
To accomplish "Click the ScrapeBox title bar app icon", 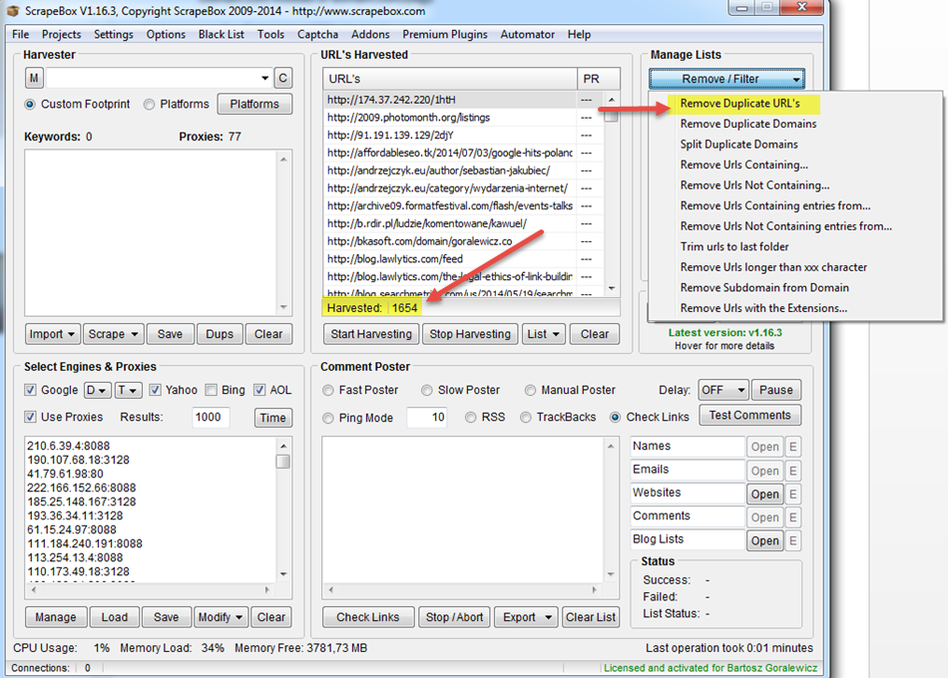I will pos(12,11).
